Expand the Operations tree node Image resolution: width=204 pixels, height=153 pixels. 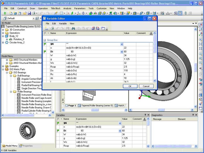(x=3, y=33)
